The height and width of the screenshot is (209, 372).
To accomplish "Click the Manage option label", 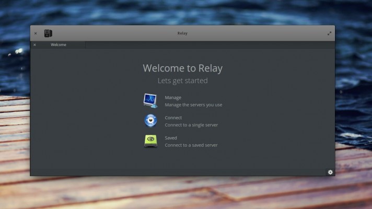I will point(173,98).
